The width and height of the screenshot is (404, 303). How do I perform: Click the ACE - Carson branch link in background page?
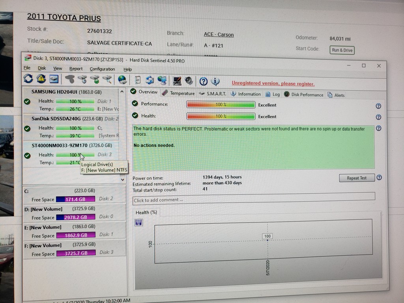pyautogui.click(x=219, y=35)
